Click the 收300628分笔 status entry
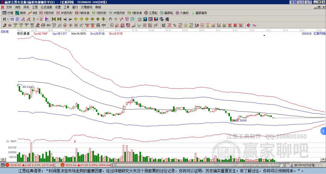326x174 pixels. (x=304, y=165)
